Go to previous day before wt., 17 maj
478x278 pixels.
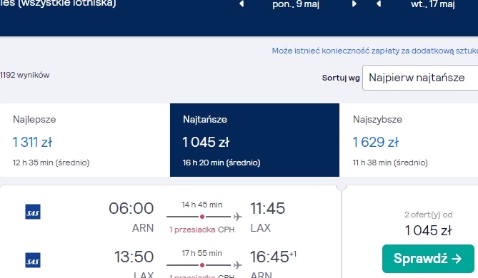379,4
